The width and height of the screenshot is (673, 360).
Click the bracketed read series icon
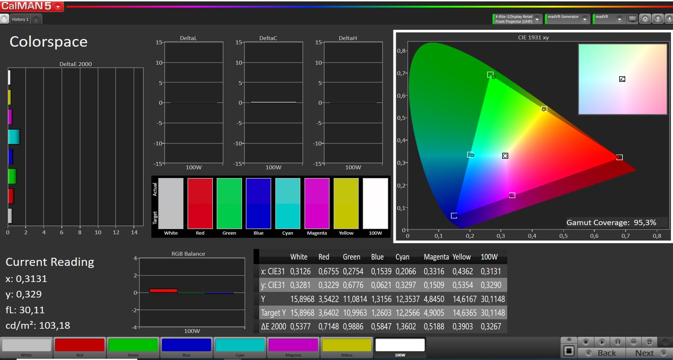tap(618, 342)
